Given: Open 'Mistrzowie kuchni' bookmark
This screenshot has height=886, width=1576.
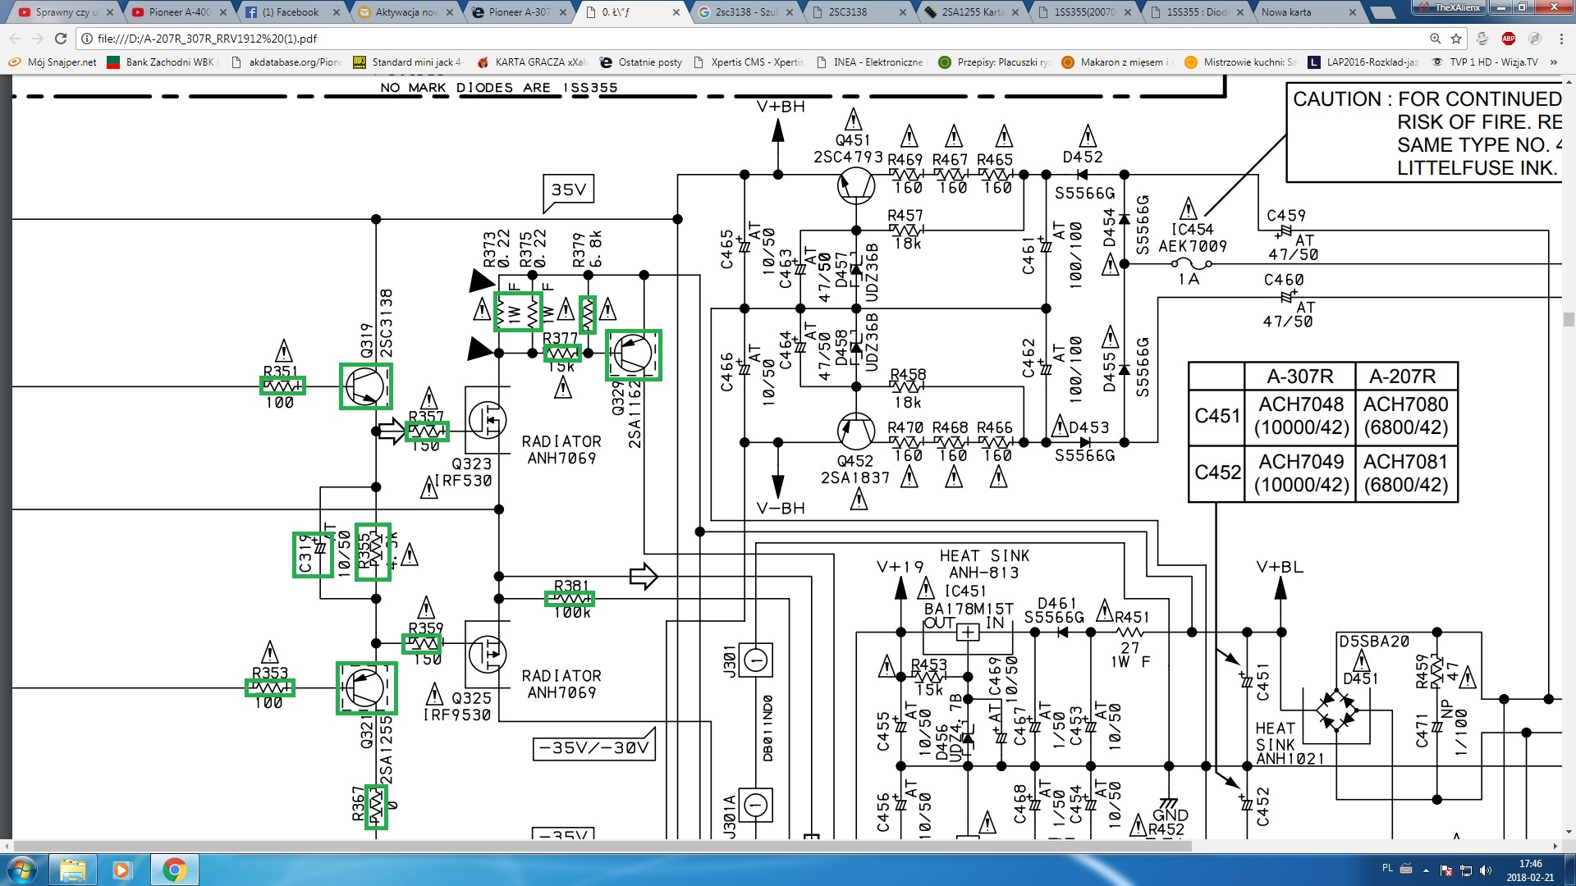Looking at the screenshot, I should 1241,62.
